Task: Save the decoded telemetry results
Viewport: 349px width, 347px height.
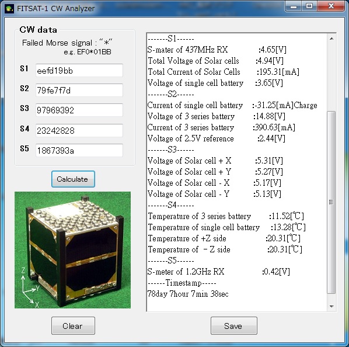Action: (233, 326)
